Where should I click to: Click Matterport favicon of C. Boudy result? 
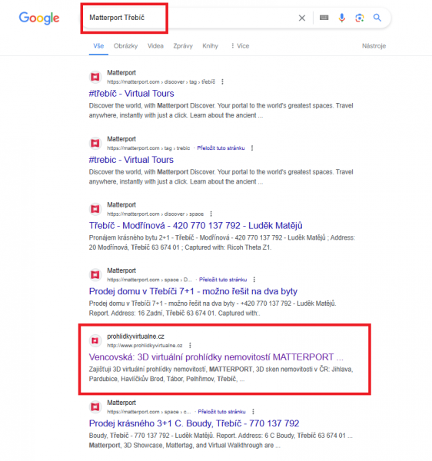coord(95,407)
